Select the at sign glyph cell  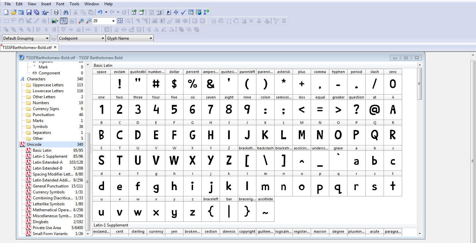point(375,107)
